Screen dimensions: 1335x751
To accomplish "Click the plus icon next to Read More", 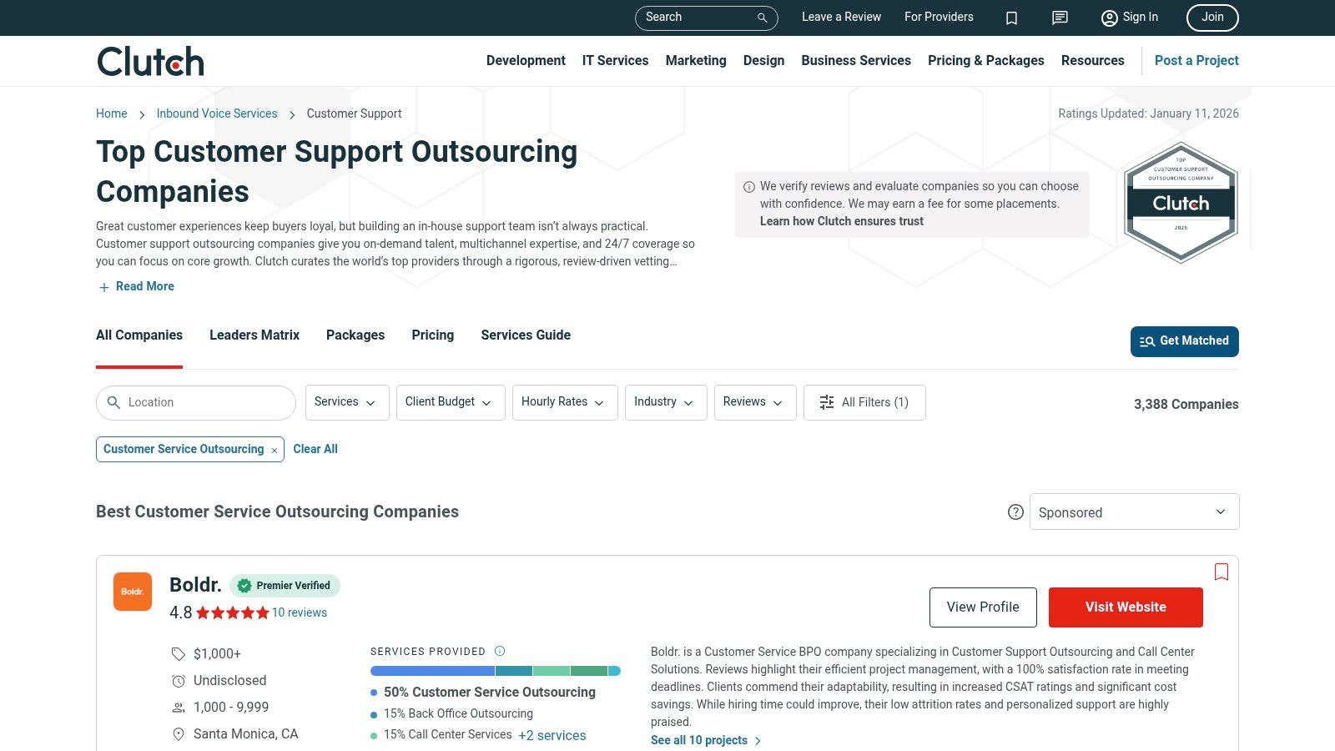I will pos(104,287).
